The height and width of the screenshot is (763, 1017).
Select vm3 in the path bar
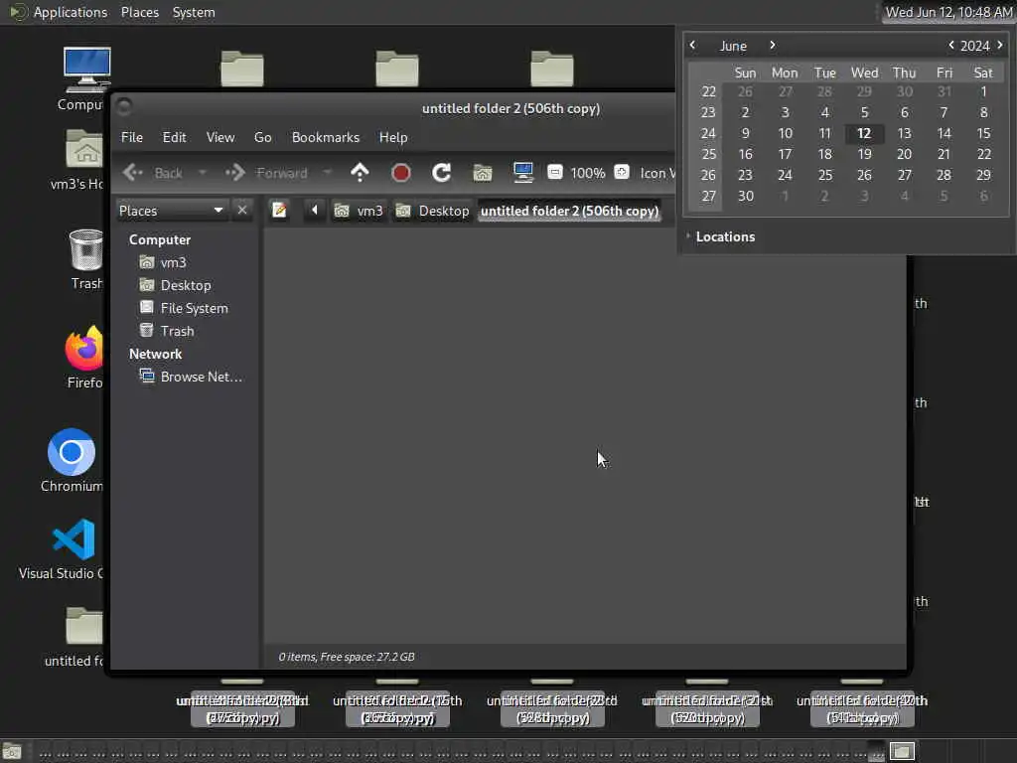pyautogui.click(x=359, y=211)
